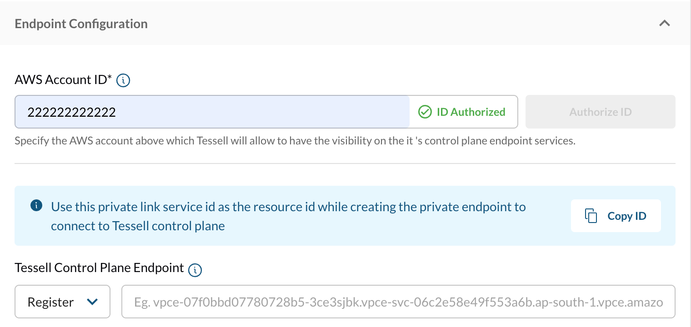
Task: Click the 'ID Authorized' status text
Action: (x=471, y=112)
